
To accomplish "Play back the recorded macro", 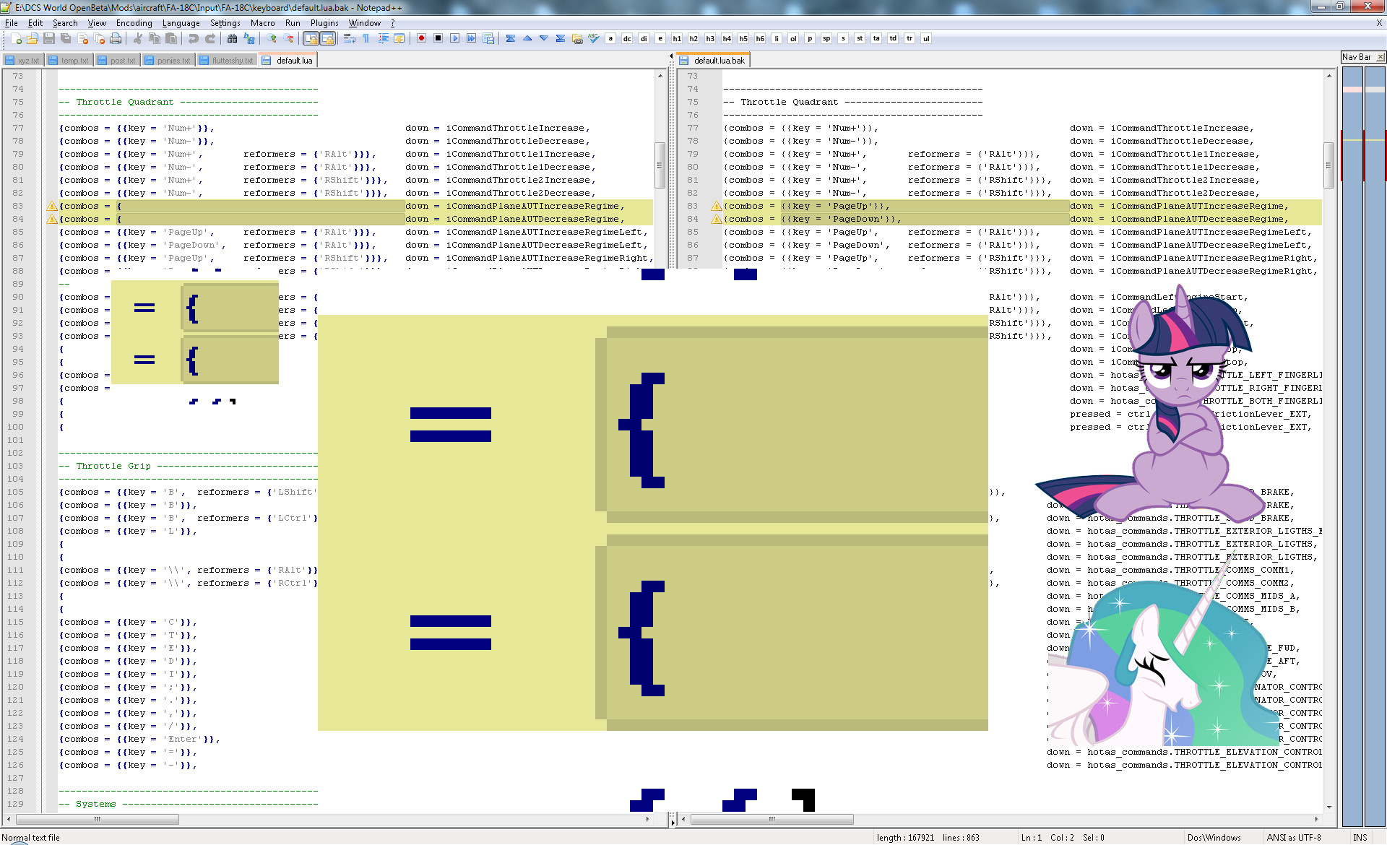I will [454, 38].
